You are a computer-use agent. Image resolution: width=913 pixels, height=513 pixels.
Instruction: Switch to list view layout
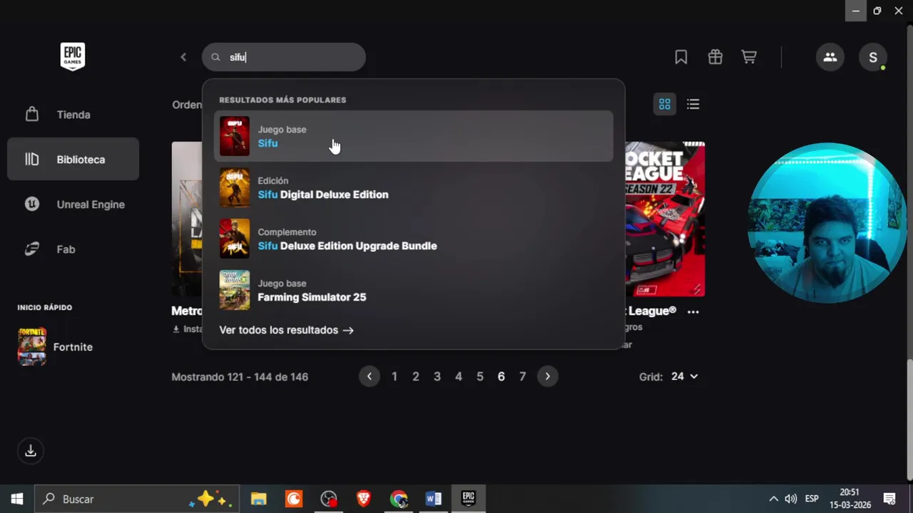(693, 104)
